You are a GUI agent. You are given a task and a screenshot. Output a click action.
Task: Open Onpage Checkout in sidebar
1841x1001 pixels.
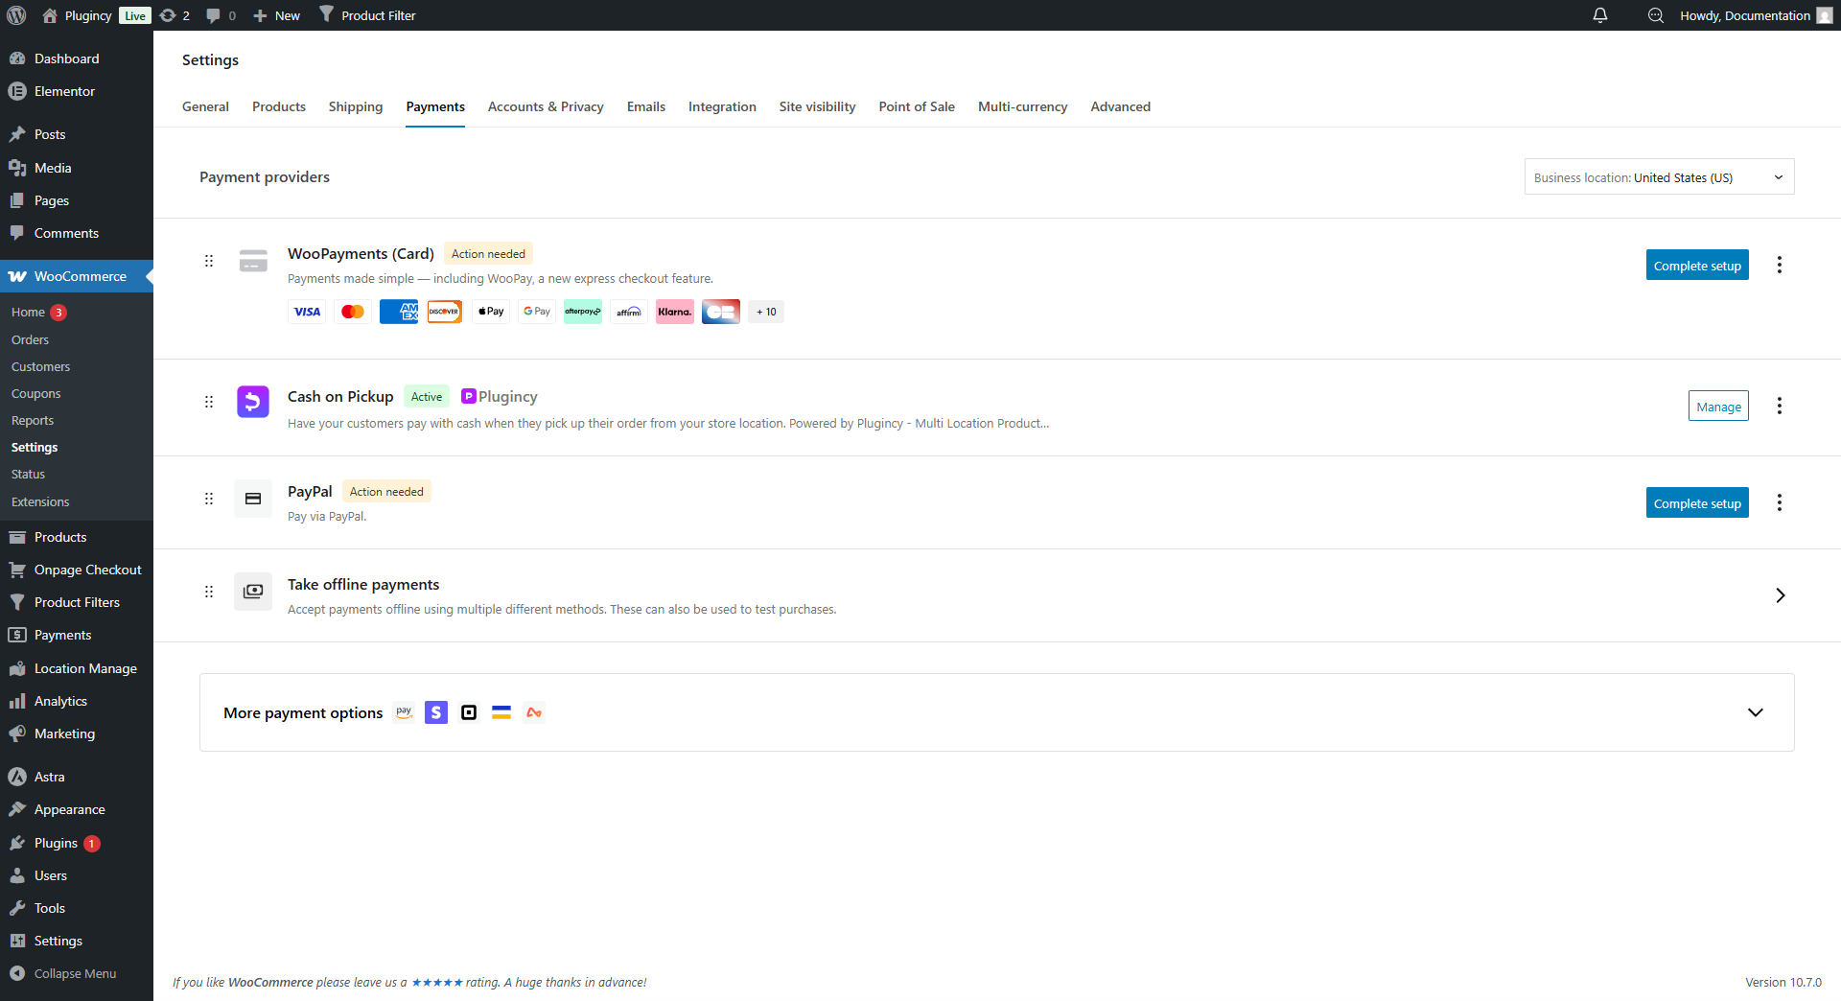coord(77,570)
